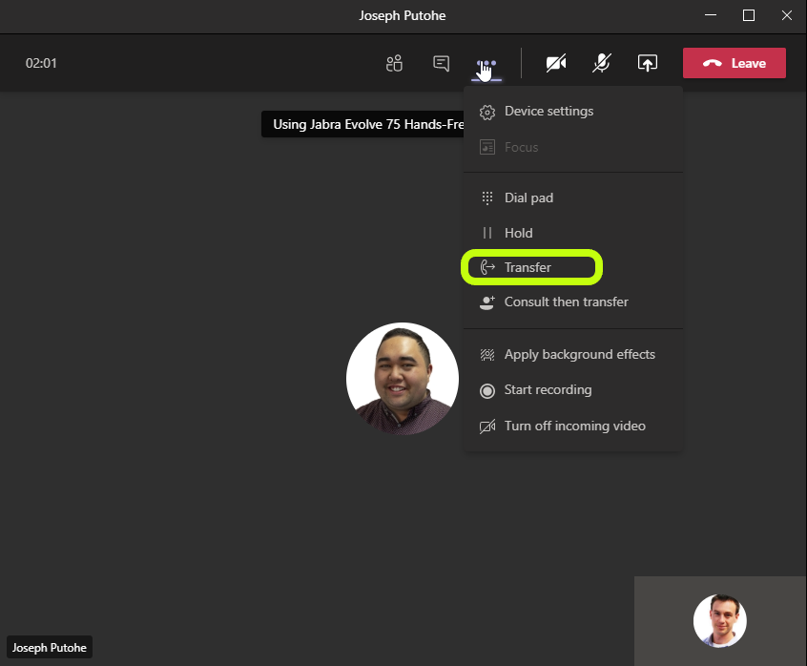Show participants panel icon
Screen dimensions: 807x666
click(x=394, y=63)
